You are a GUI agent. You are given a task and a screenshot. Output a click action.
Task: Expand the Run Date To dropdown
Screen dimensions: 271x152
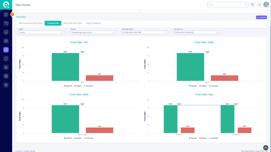pyautogui.click(x=197, y=32)
